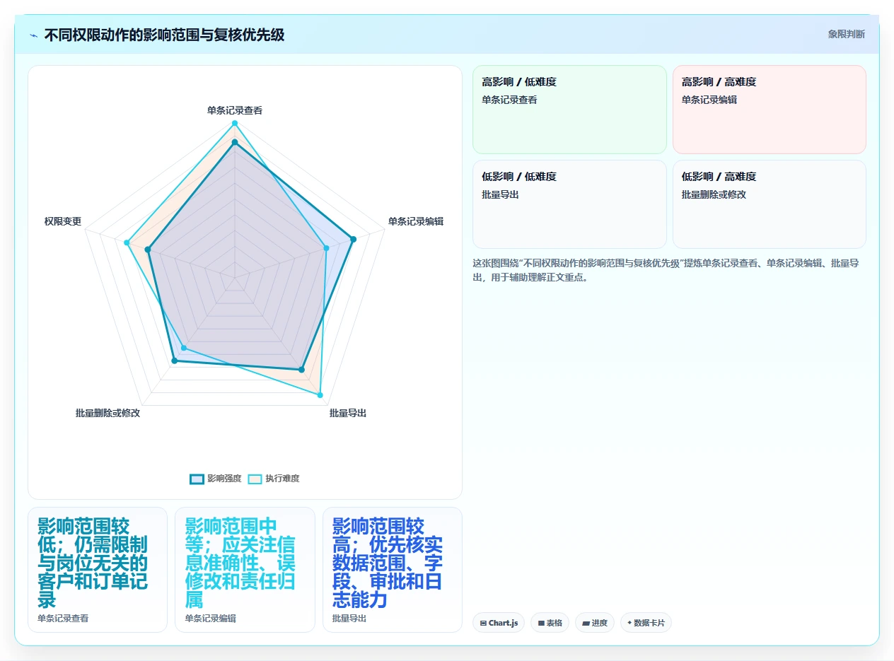Click the 执行难度 data point at 权限变更

pos(127,242)
